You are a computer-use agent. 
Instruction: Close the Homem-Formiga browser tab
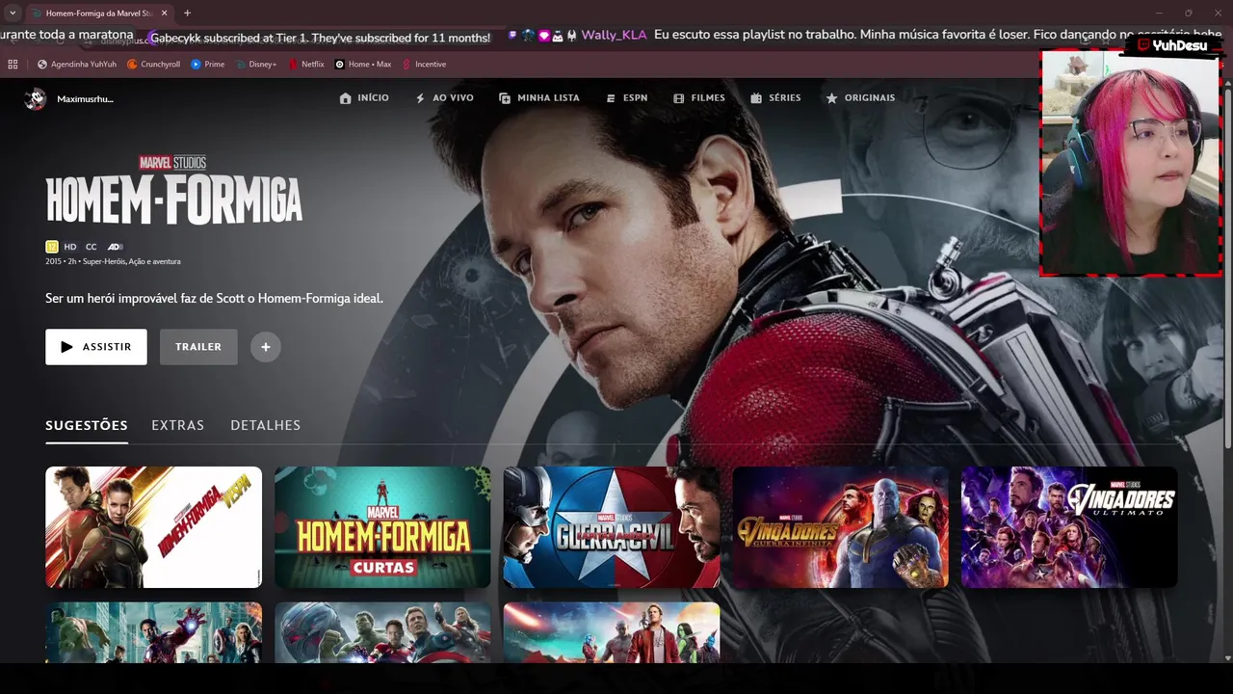[167, 13]
